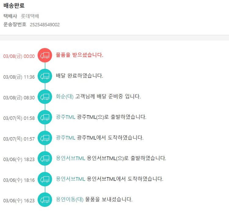
Task: Click the truck icon for 용인서브TML arrival at 18:16
Action: point(45,179)
